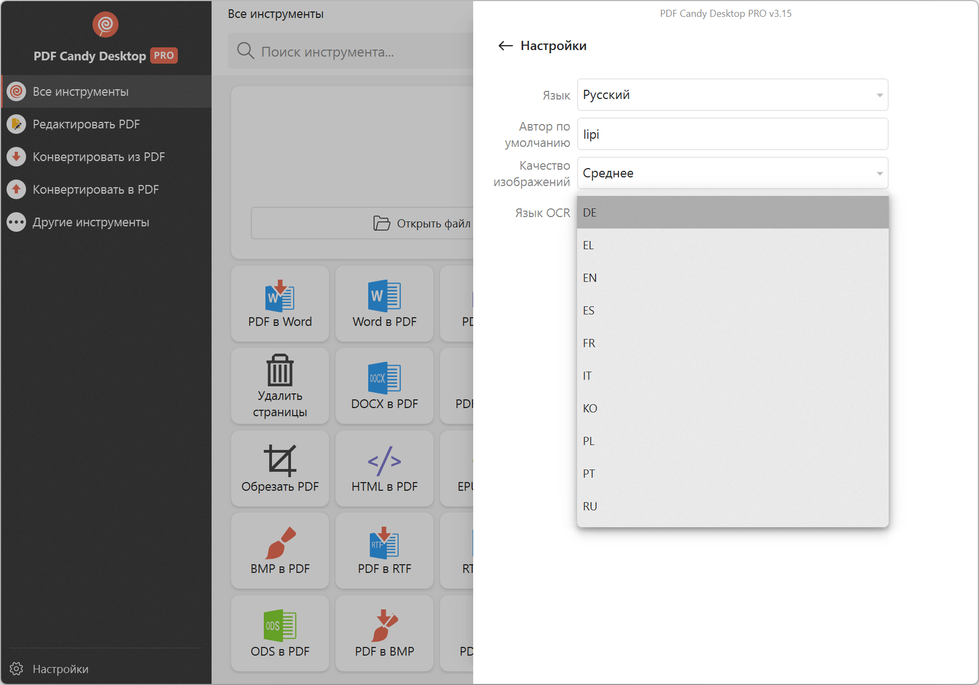Select Конвертировать из PDF in sidebar
The image size is (979, 685).
tap(106, 157)
